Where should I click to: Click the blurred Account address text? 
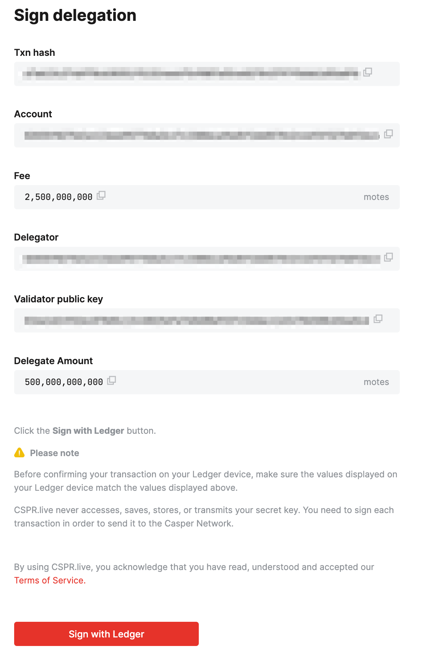(201, 135)
